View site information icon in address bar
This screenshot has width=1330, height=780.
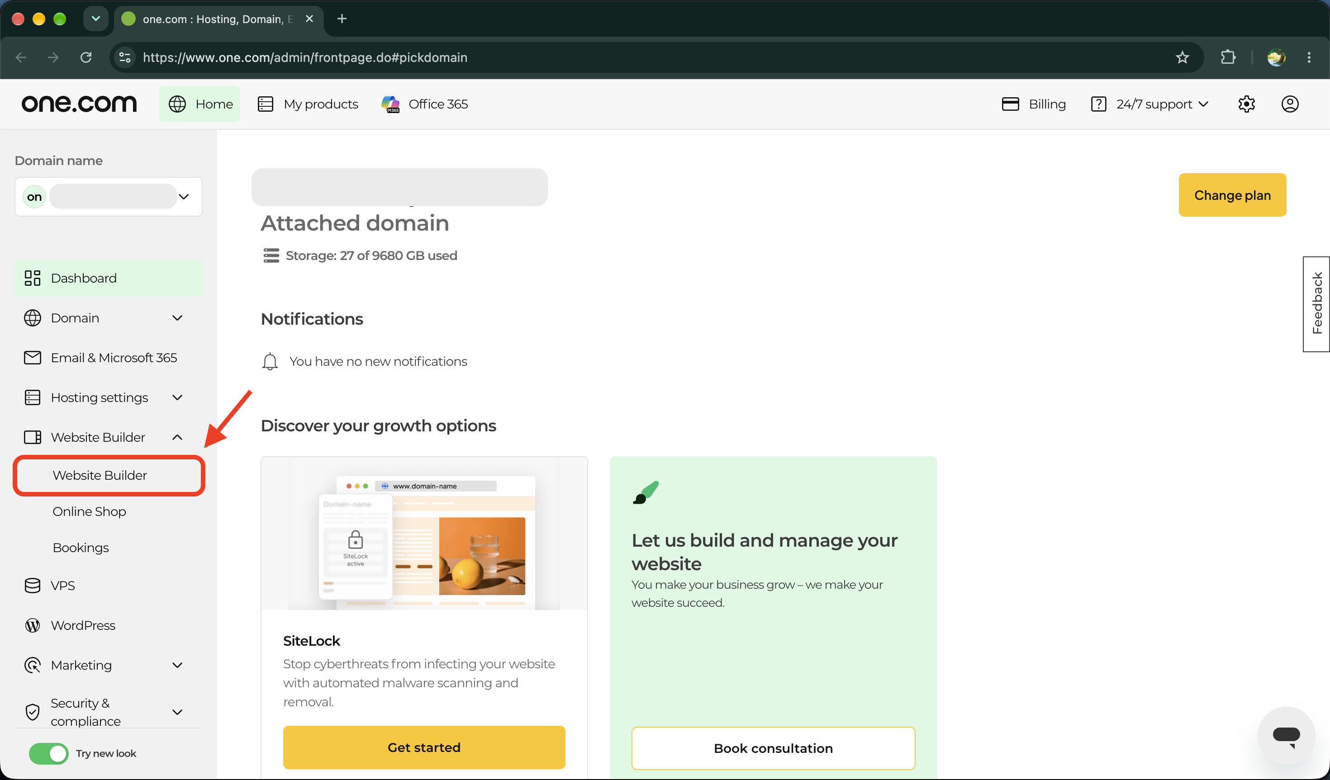125,57
